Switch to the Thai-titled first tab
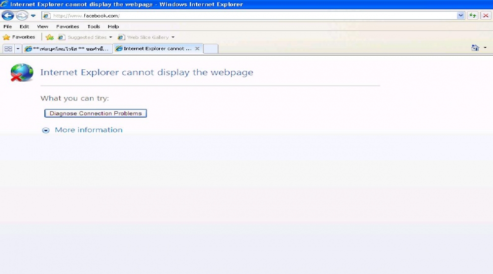Viewport: 493px width, 274px height. 67,49
